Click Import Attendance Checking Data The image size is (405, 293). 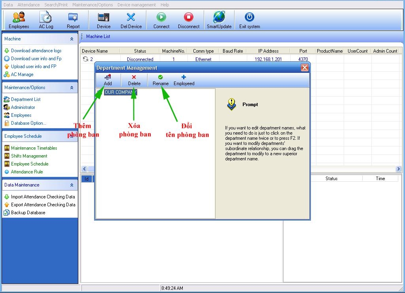[43, 197]
